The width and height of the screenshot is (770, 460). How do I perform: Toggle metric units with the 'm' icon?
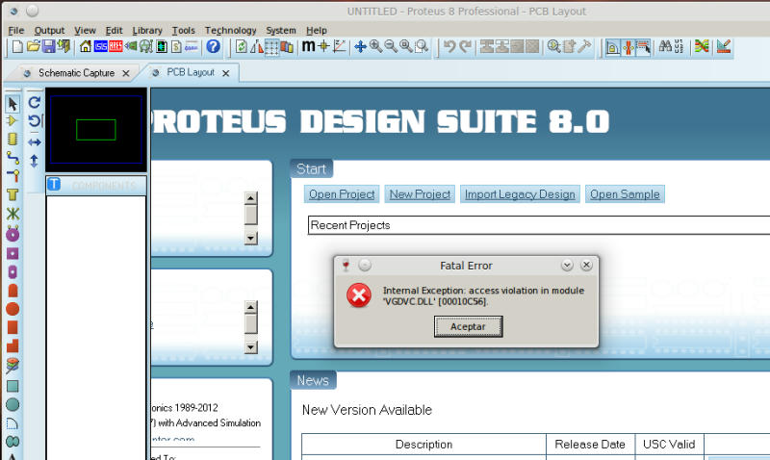[308, 46]
